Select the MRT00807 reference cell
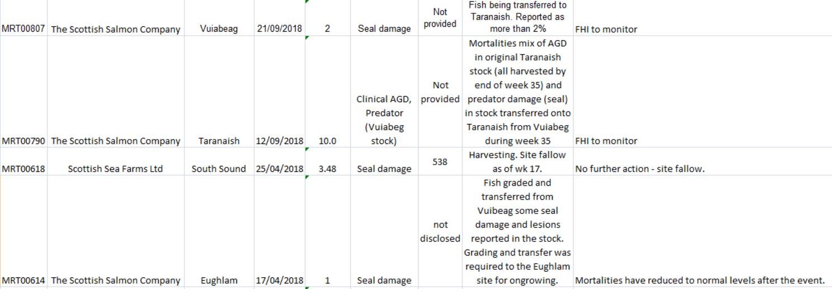 [23, 29]
